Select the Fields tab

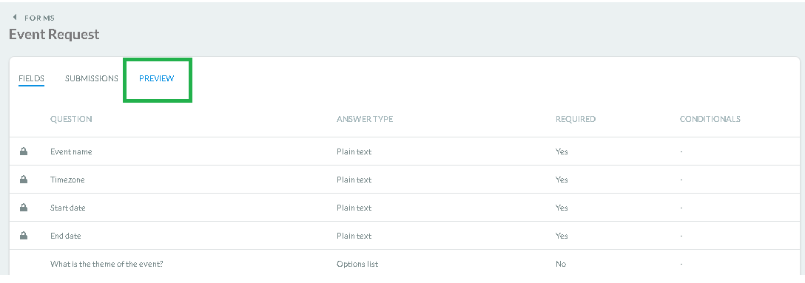(x=31, y=79)
